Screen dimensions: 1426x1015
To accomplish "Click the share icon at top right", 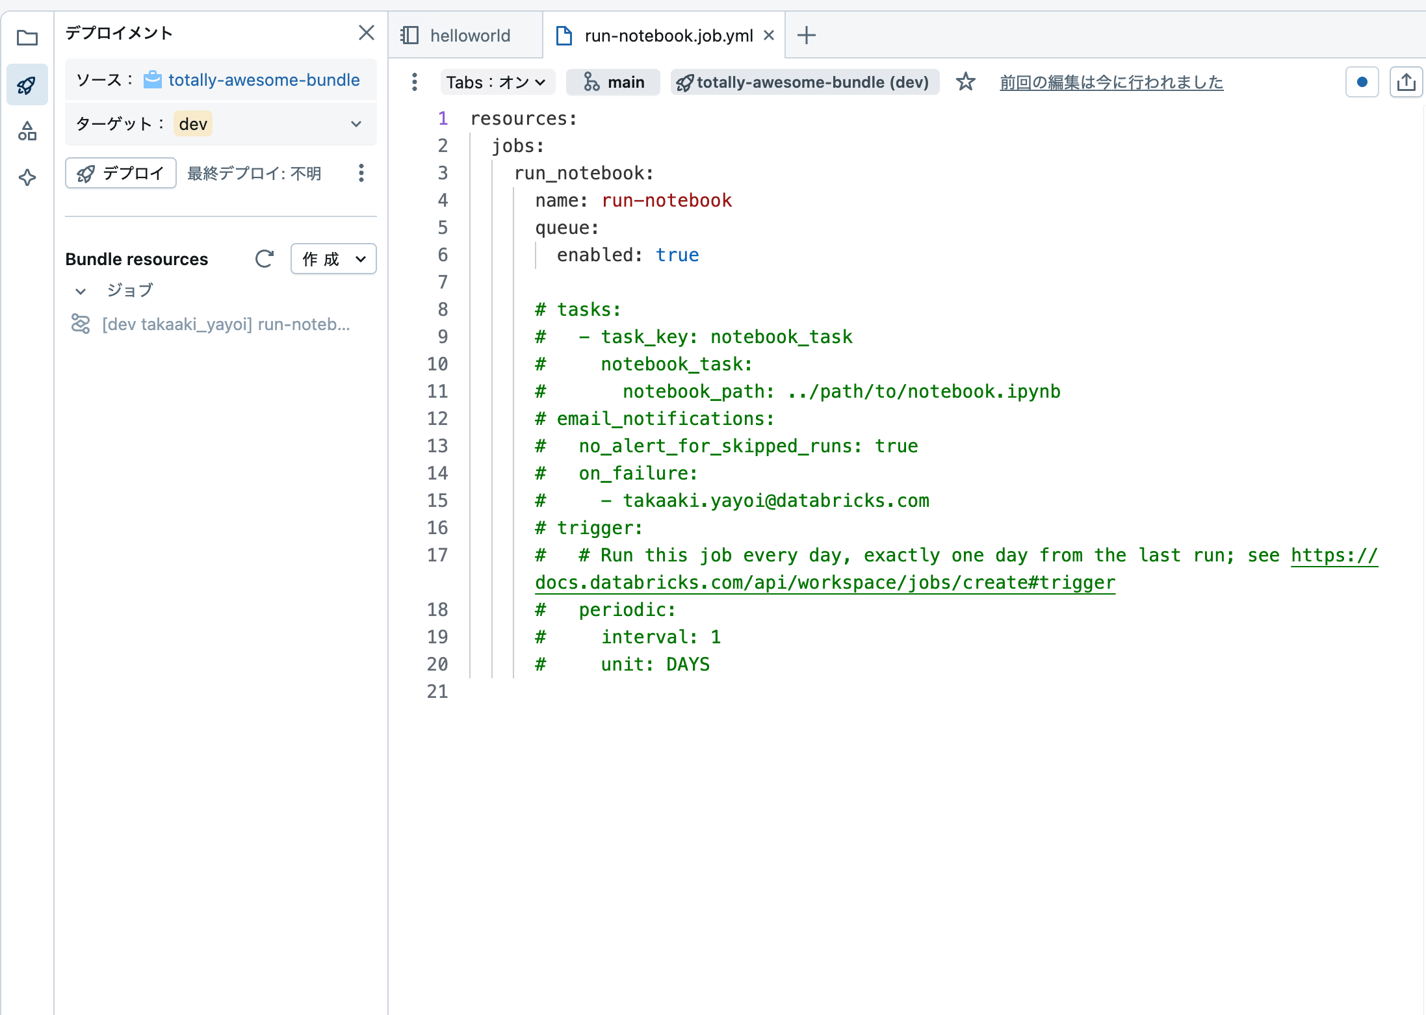I will (1406, 82).
